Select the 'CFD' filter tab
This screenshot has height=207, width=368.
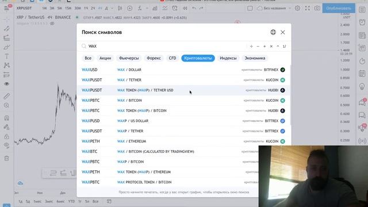point(172,58)
